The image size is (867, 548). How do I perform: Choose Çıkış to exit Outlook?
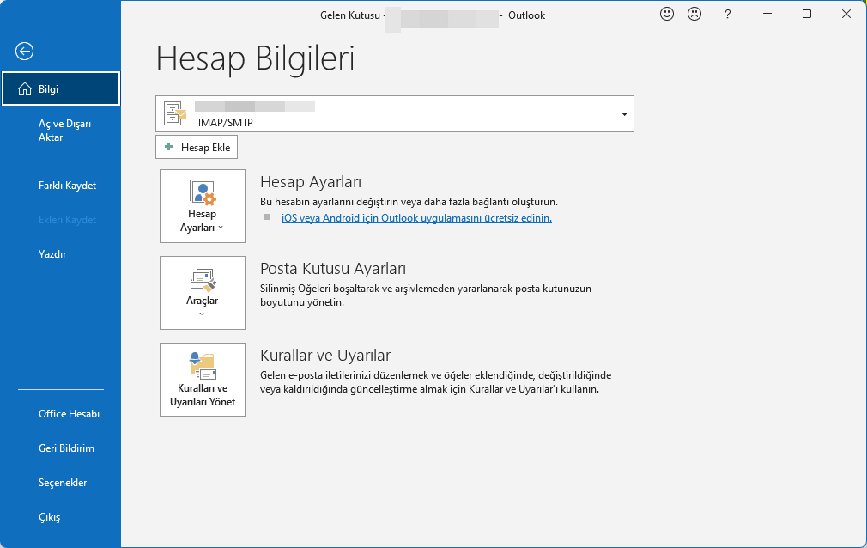coord(49,516)
